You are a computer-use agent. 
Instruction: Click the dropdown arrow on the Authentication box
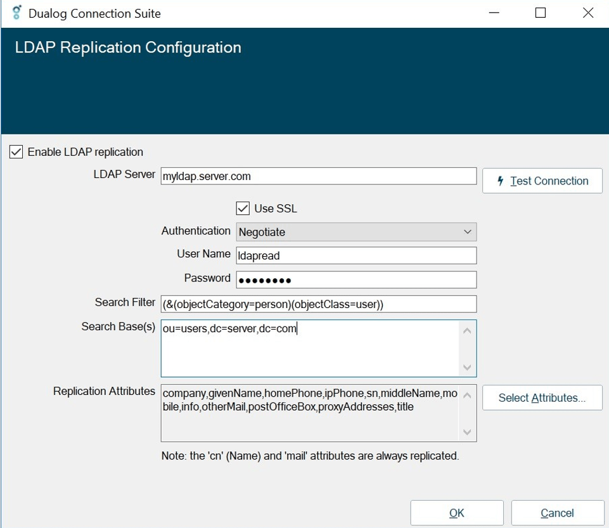(x=467, y=231)
